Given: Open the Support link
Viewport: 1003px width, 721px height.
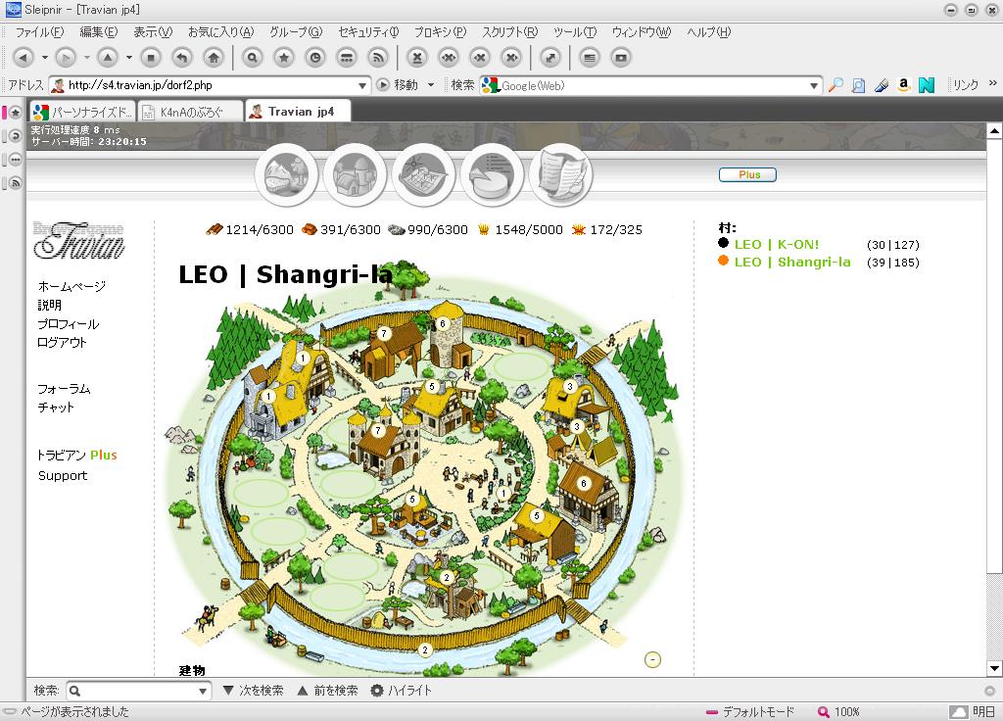Looking at the screenshot, I should pos(63,475).
